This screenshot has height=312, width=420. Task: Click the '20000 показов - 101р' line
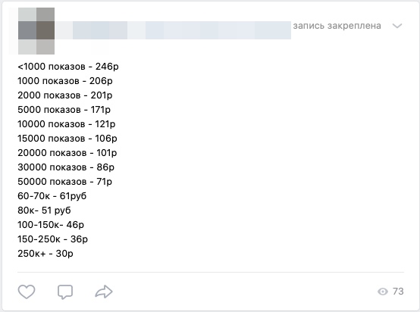[67, 153]
